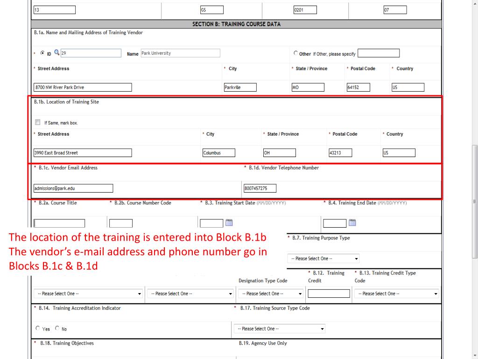Click the B.12 Training Credit input field

coord(329,294)
